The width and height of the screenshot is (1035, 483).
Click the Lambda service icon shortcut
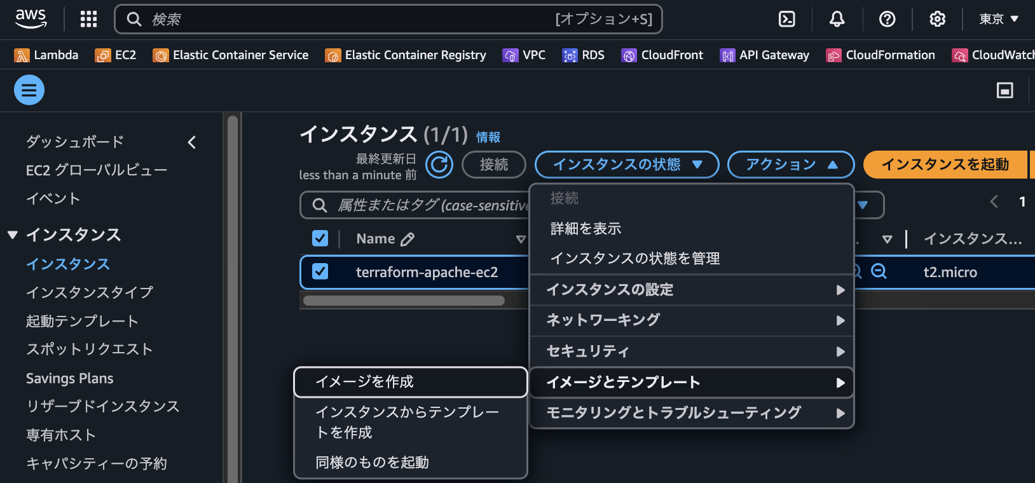click(22, 55)
